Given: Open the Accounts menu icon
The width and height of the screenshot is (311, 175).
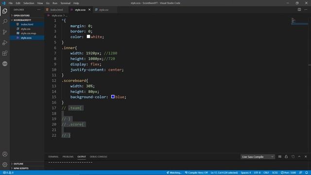Looking at the screenshot, I should (x=5, y=154).
